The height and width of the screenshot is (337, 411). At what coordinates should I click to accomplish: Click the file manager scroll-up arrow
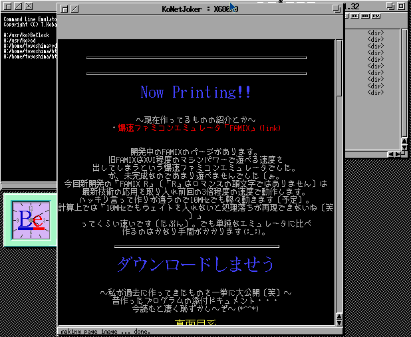tap(404, 141)
